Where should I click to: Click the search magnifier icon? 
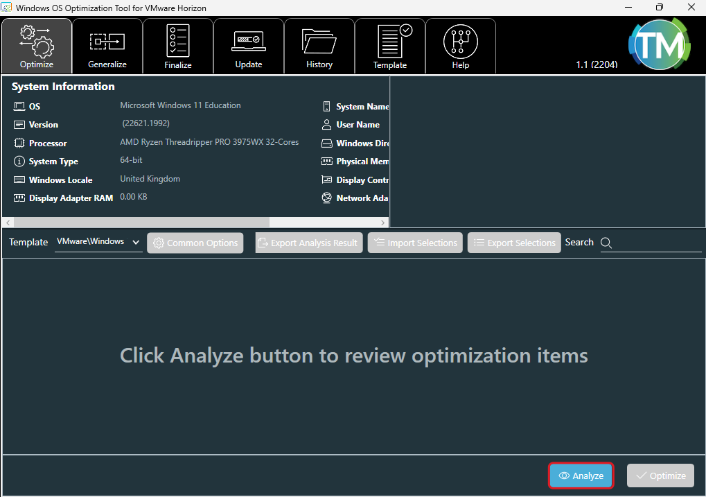(606, 243)
